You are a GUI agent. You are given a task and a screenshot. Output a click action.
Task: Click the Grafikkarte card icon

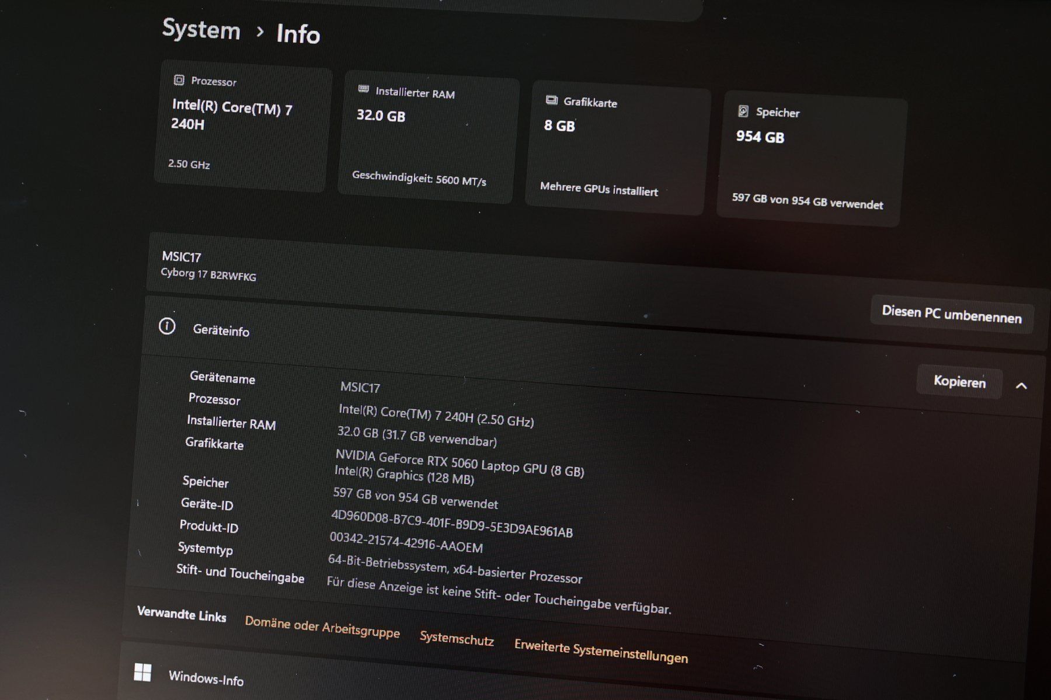552,100
